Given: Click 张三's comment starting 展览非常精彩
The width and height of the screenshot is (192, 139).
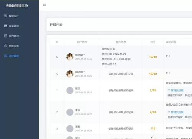Looking at the screenshot, I should coord(179,83).
